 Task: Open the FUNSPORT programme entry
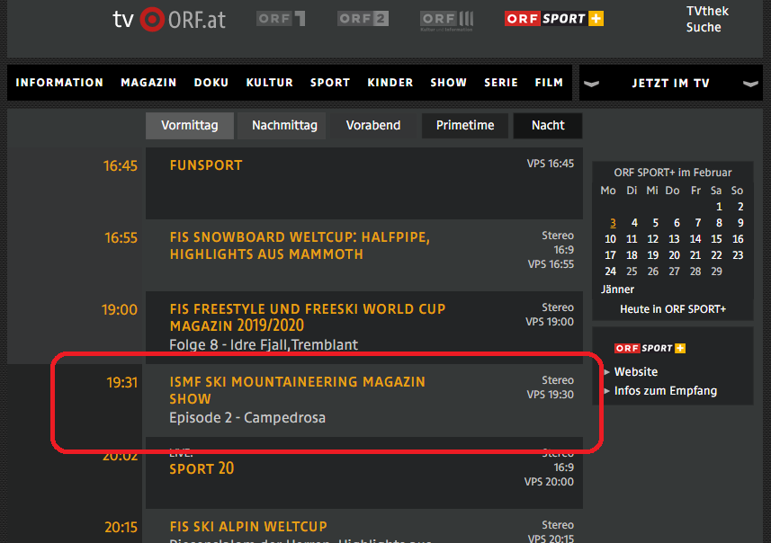[206, 165]
